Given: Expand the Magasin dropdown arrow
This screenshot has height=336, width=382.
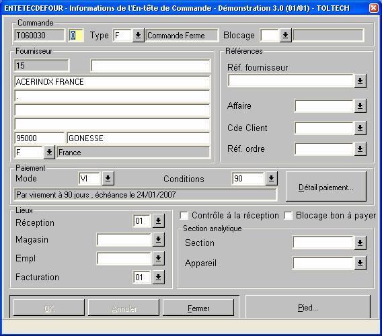Looking at the screenshot, I should 158,240.
